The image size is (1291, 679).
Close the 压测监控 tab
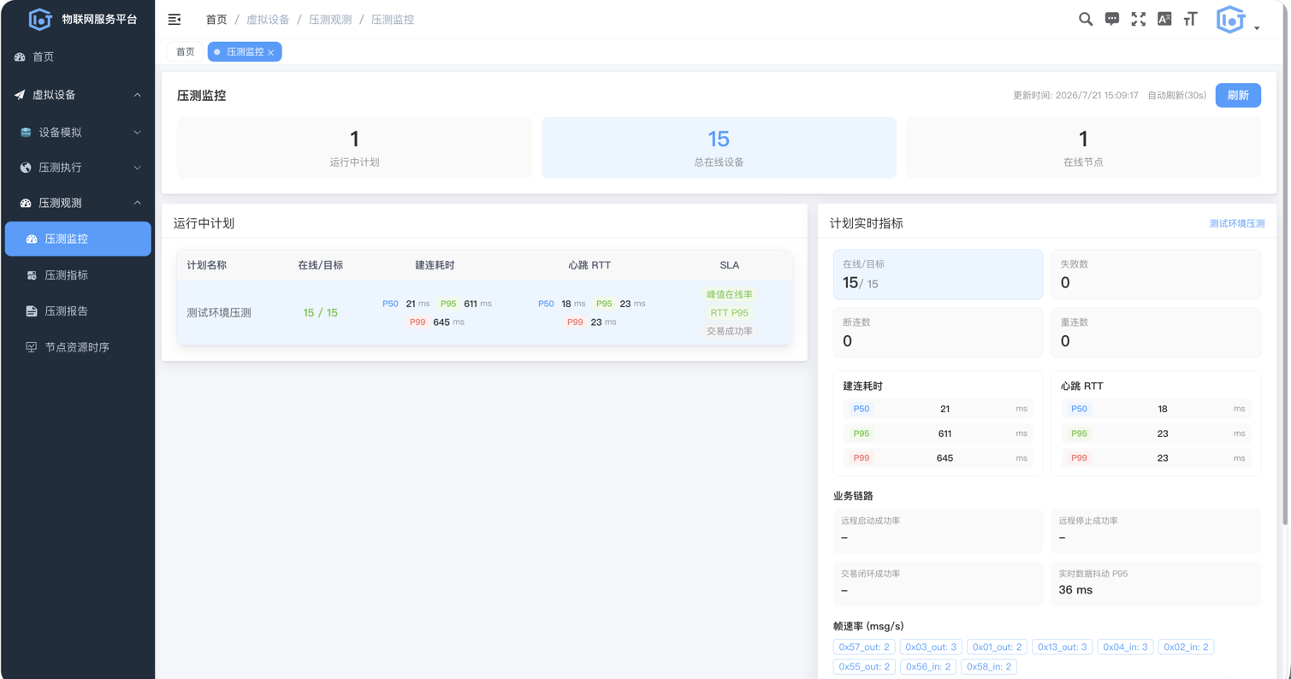tap(271, 52)
